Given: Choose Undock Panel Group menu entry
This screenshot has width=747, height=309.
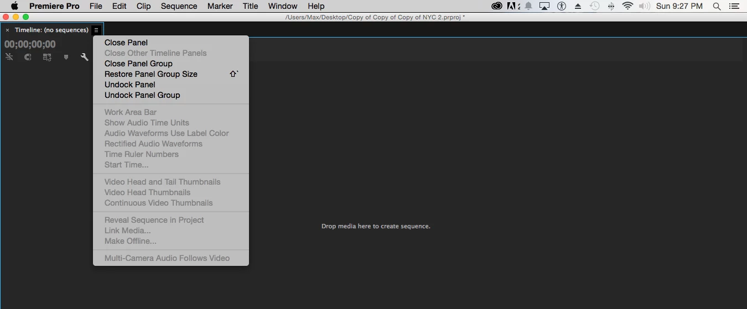Looking at the screenshot, I should pyautogui.click(x=171, y=95).
